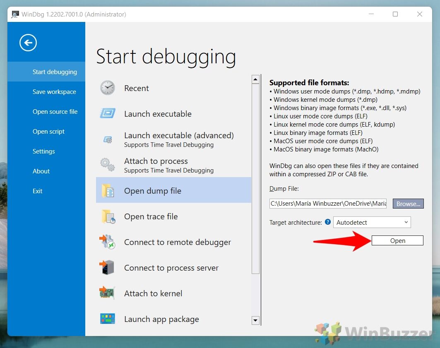Click the Launch app package tiles icon
Screen dimensions: 440x348
(108, 319)
